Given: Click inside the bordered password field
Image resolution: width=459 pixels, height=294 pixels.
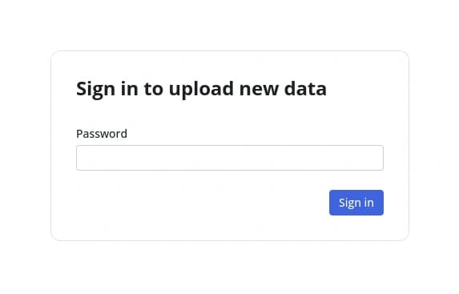Looking at the screenshot, I should click(x=230, y=158).
